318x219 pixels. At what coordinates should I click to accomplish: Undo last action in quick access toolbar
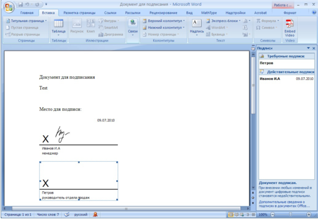[x=27, y=4]
